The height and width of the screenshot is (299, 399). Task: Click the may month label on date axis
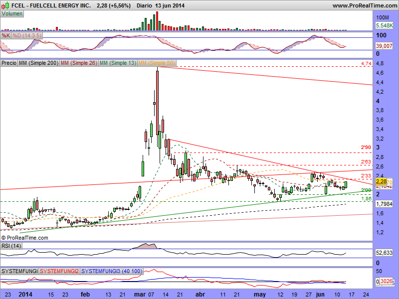pos(260,295)
